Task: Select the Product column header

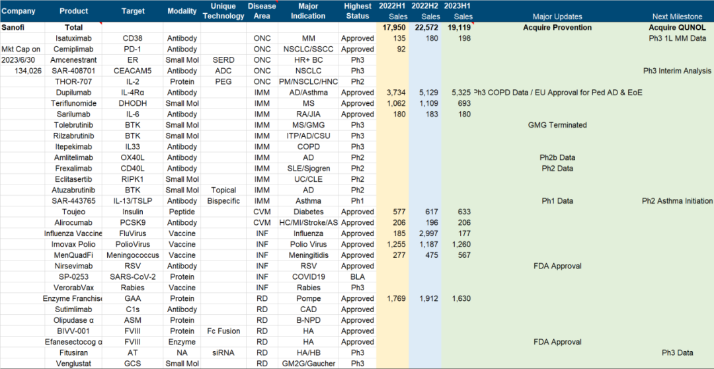Action: coord(73,11)
